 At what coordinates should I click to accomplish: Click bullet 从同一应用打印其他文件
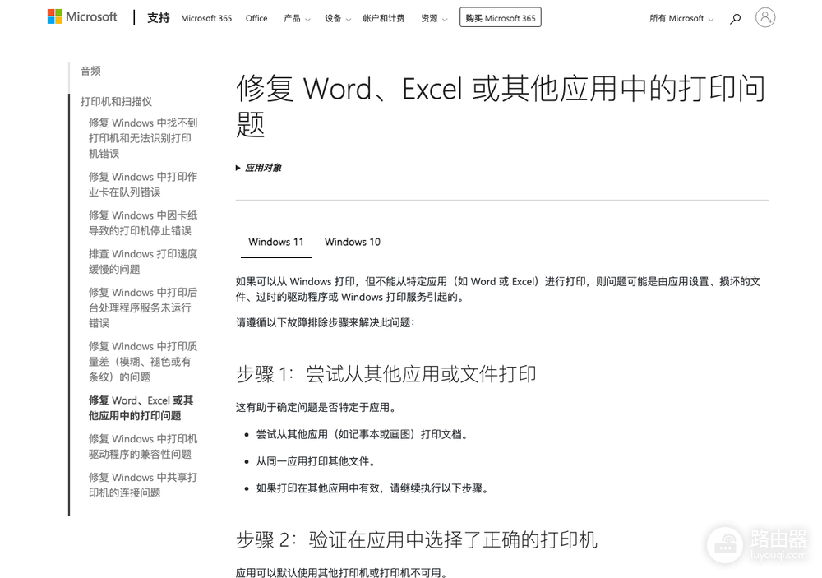click(x=316, y=461)
